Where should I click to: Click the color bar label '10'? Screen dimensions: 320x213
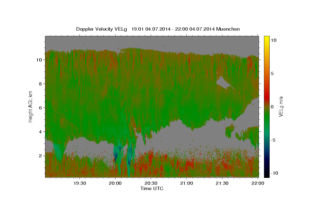click(x=274, y=40)
